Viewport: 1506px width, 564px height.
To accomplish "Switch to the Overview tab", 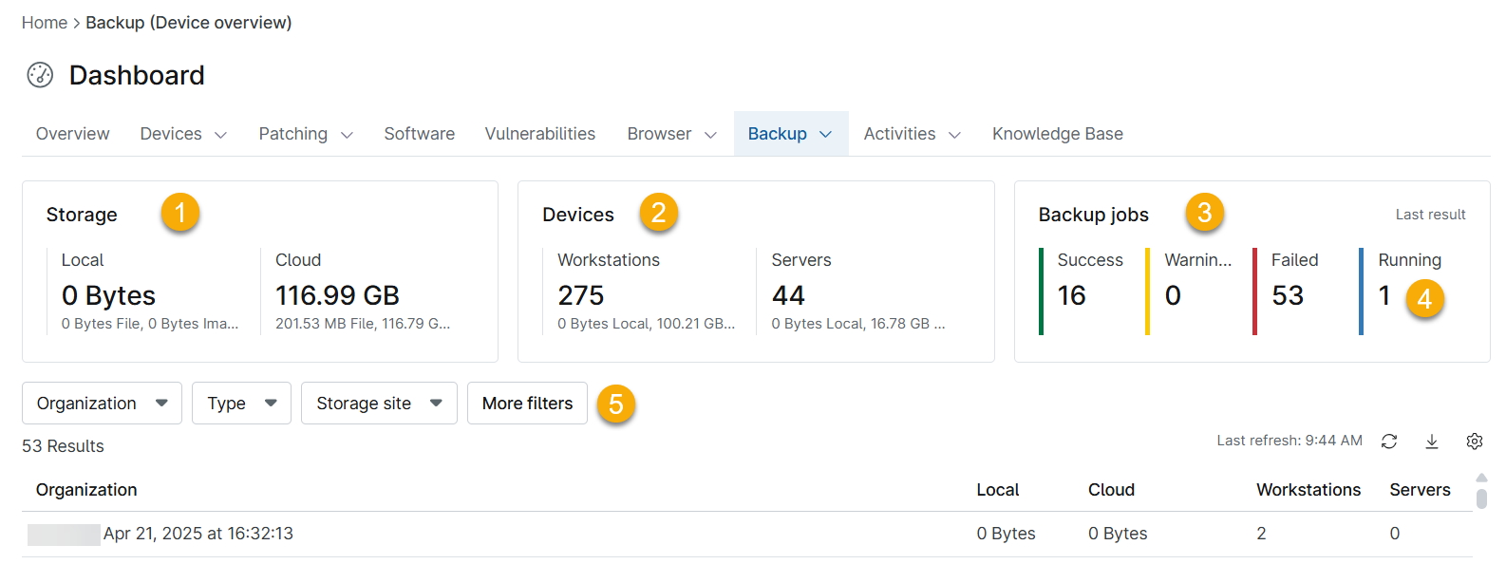I will click(x=72, y=134).
